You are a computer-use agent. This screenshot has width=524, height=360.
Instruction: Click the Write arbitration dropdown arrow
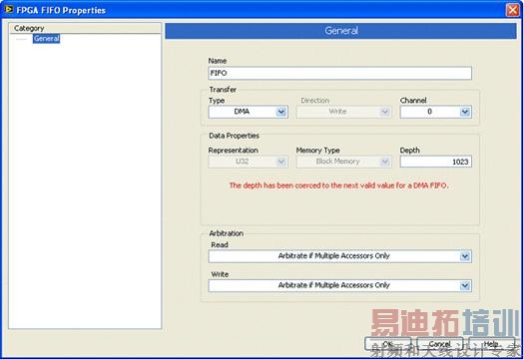tap(465, 285)
